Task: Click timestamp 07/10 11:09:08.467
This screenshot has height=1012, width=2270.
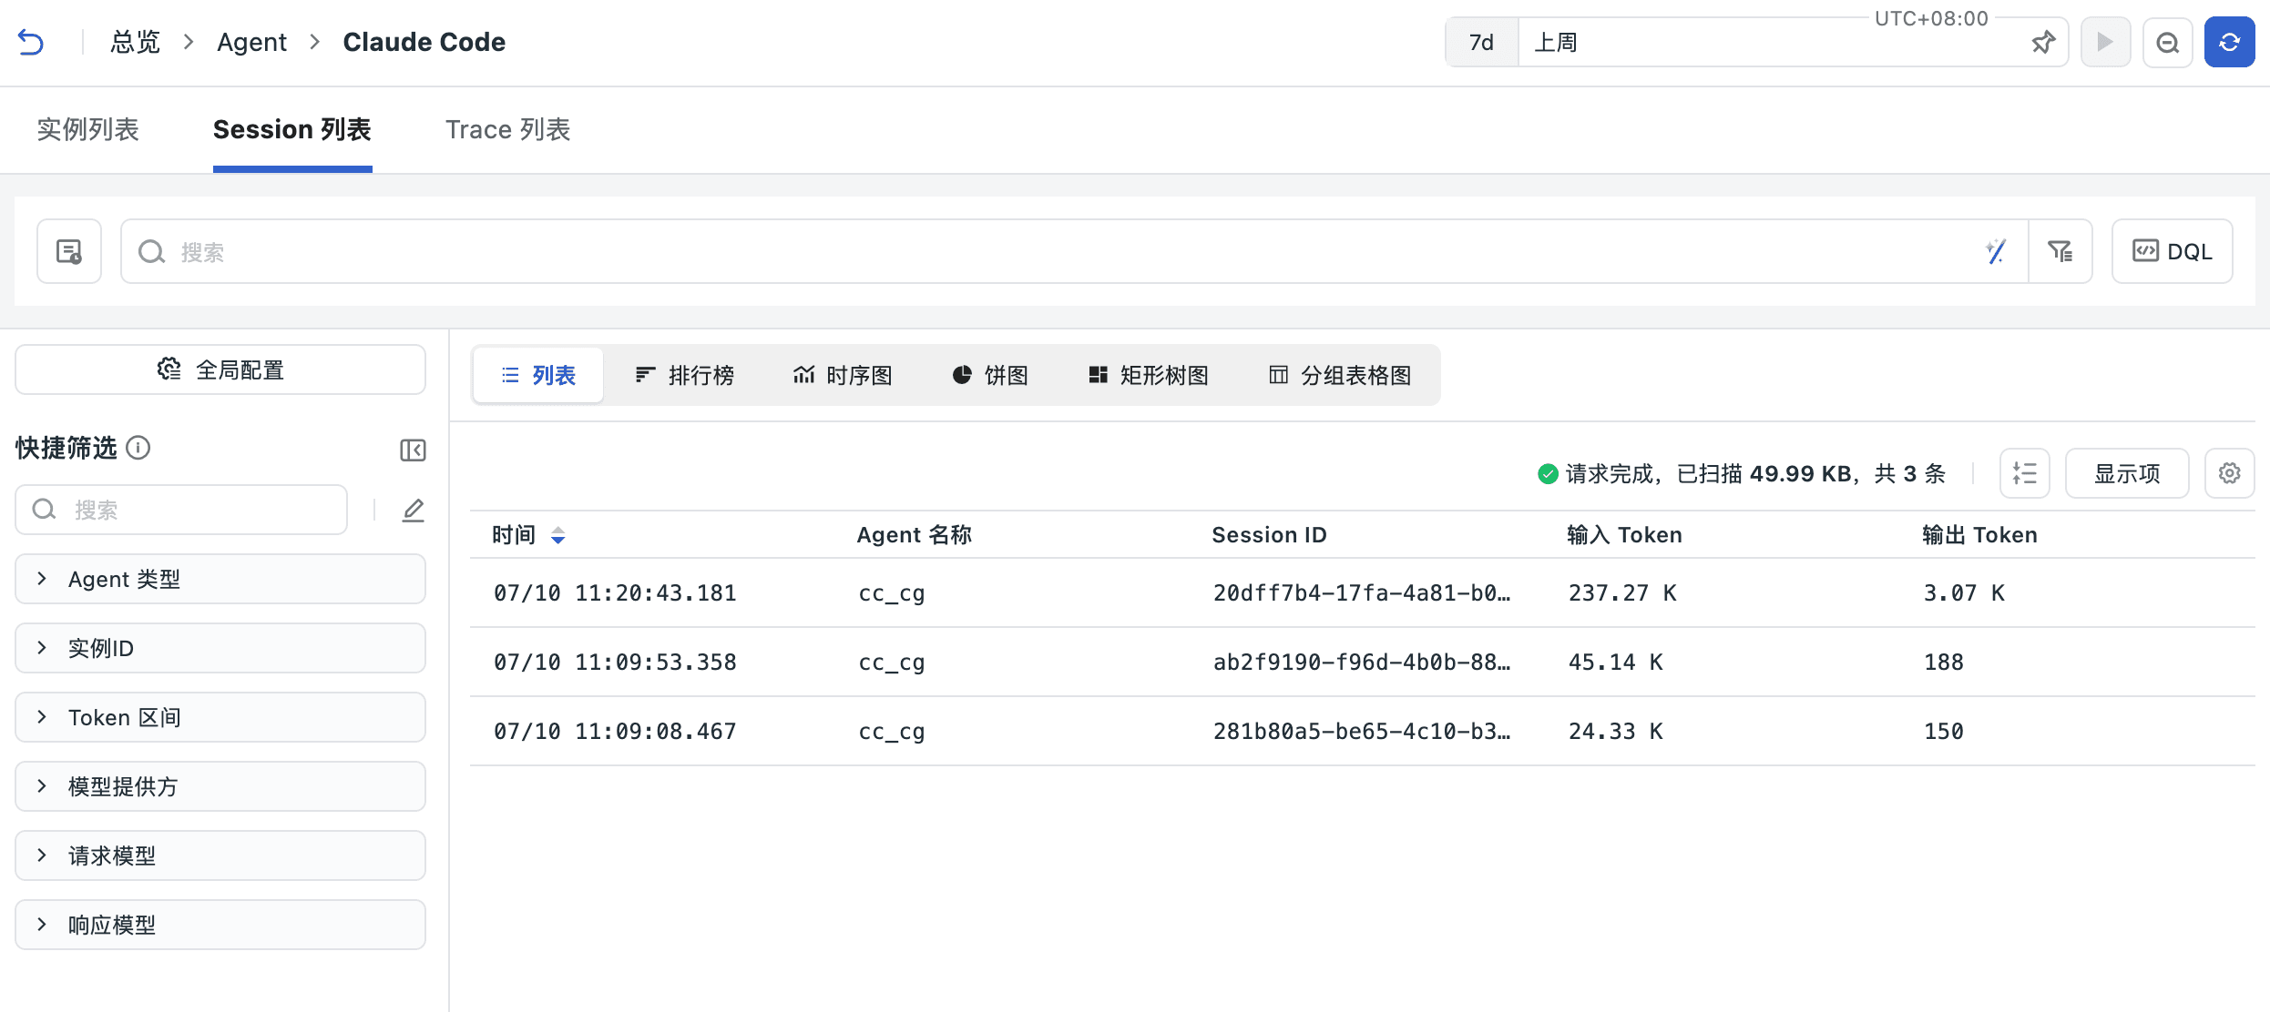Action: pyautogui.click(x=615, y=732)
